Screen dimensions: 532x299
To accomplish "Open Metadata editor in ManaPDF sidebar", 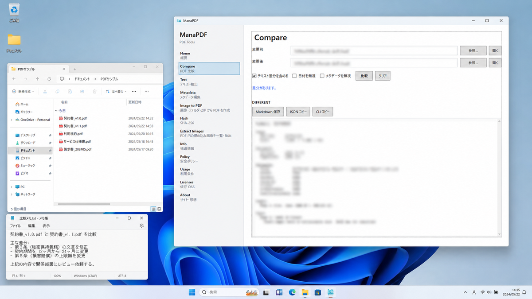I will [x=209, y=94].
